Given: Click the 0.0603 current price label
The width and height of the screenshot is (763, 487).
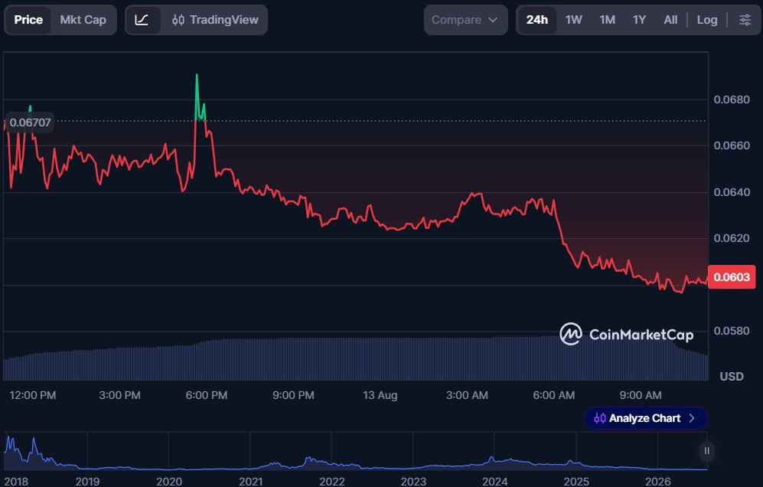Looking at the screenshot, I should coord(732,277).
